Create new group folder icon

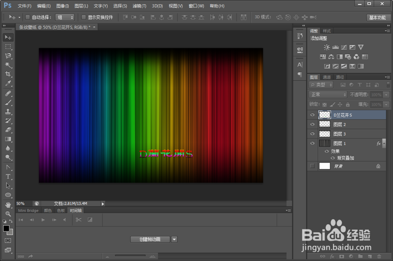click(x=360, y=256)
